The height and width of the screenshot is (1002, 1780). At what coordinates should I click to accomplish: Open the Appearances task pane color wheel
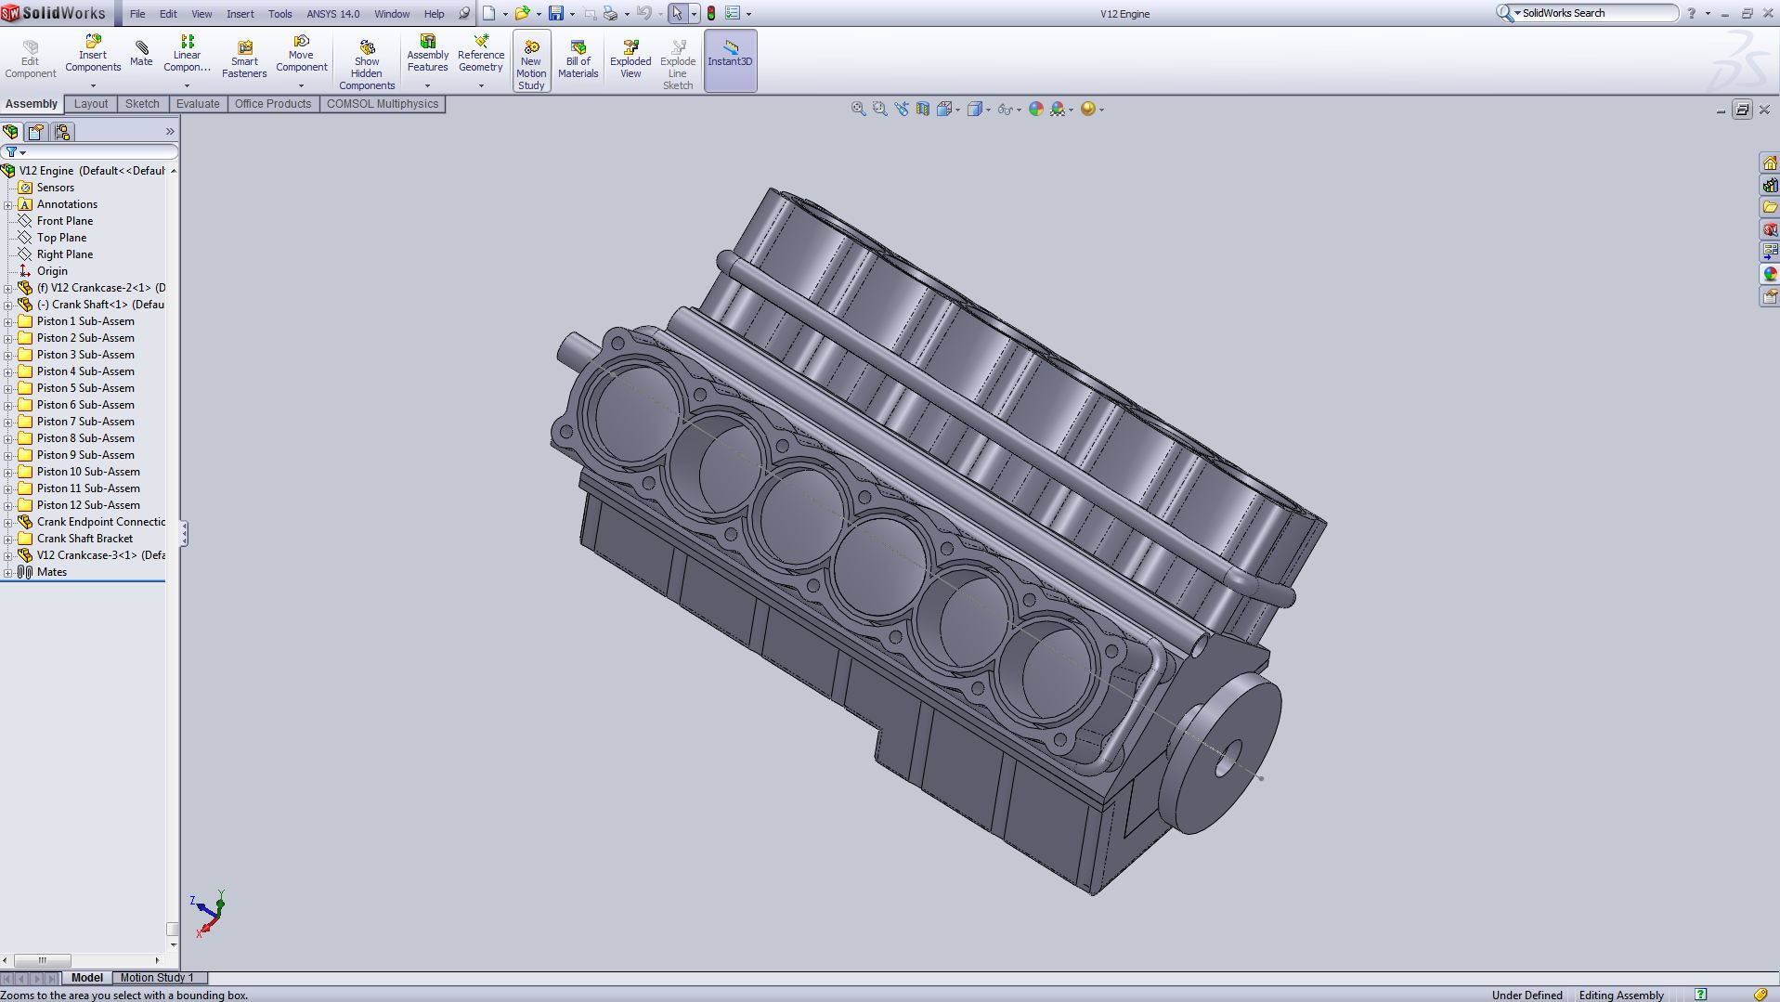pyautogui.click(x=1770, y=275)
